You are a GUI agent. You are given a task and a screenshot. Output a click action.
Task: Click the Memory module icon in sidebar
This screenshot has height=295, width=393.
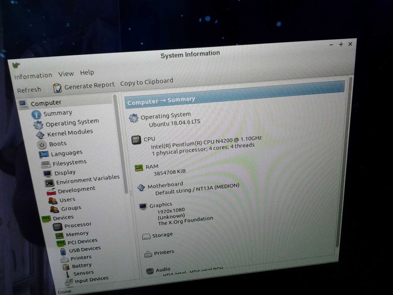coord(59,236)
